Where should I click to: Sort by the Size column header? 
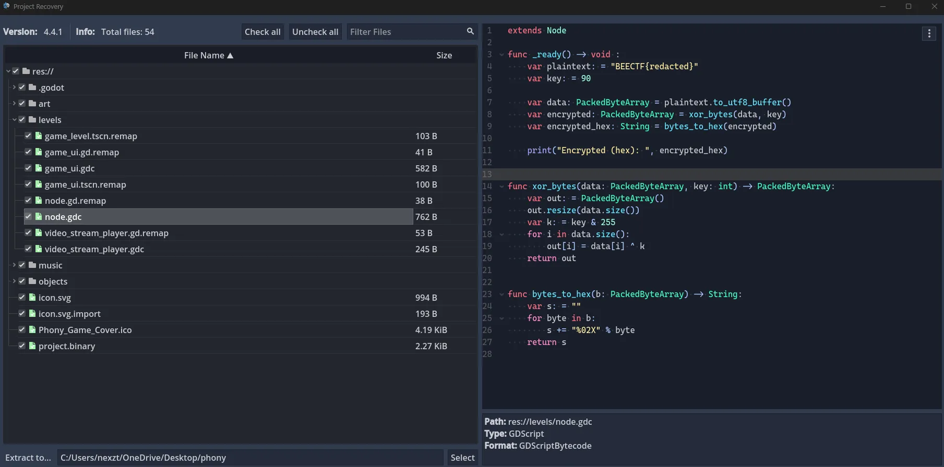click(444, 55)
